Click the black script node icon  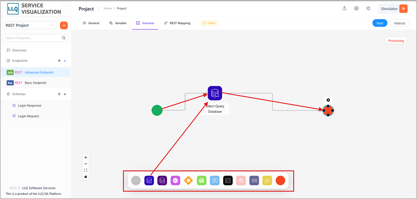tap(228, 180)
